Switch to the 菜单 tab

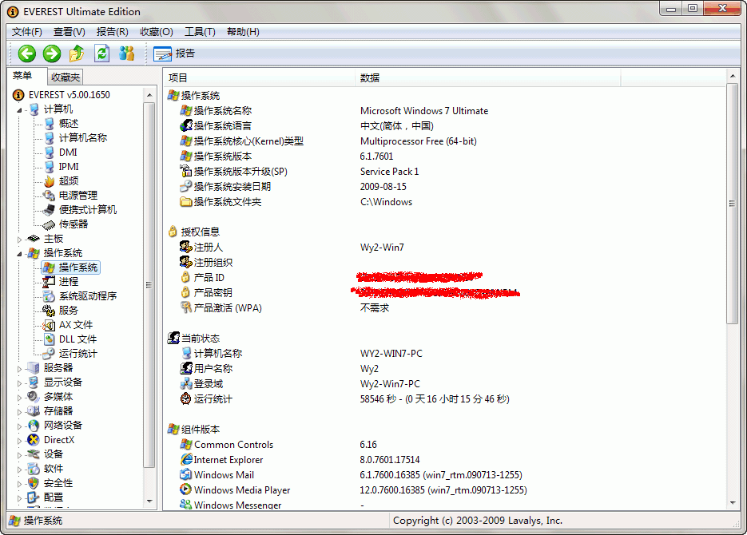(22, 76)
